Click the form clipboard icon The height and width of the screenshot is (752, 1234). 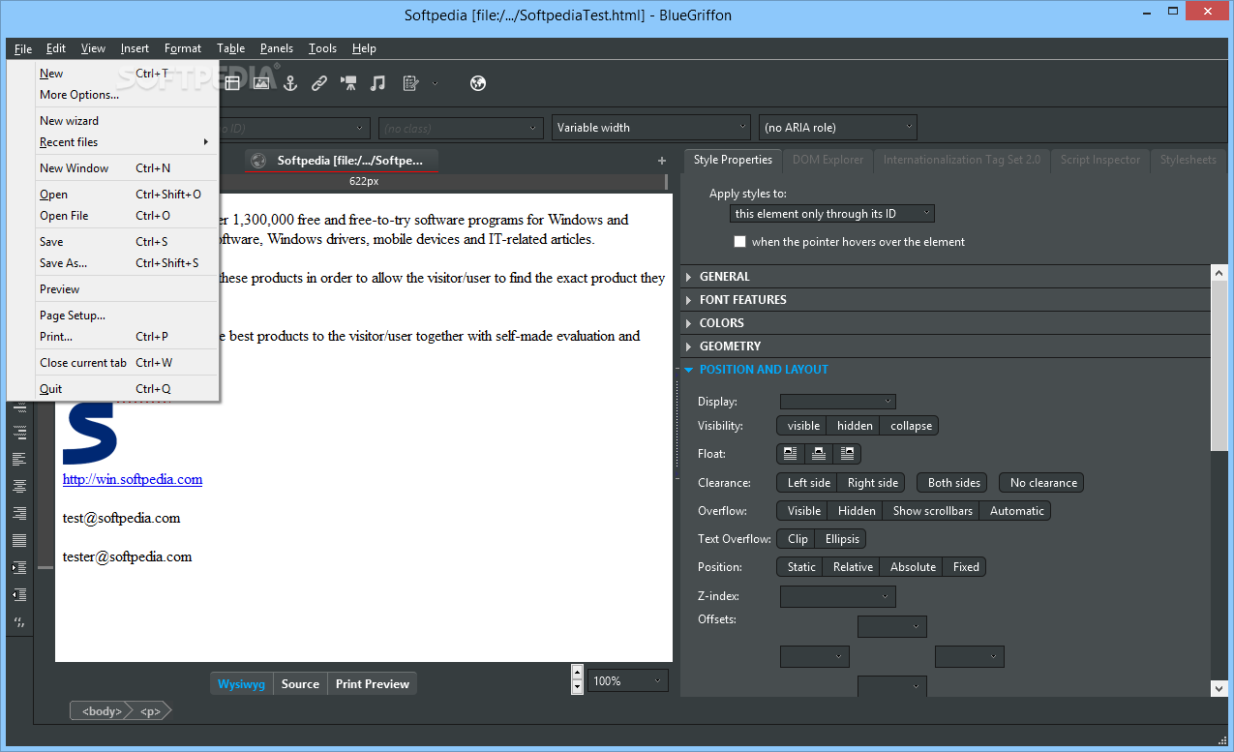410,83
